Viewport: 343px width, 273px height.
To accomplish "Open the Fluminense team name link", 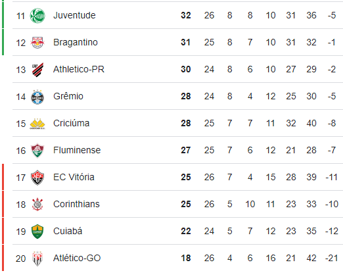I will coord(77,150).
